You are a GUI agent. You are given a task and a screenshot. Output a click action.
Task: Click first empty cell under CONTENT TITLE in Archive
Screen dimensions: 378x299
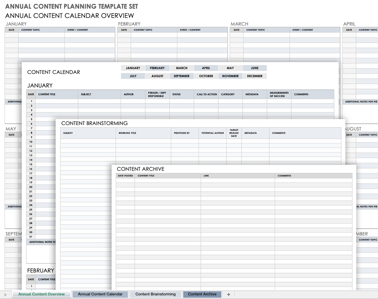[x=168, y=181]
